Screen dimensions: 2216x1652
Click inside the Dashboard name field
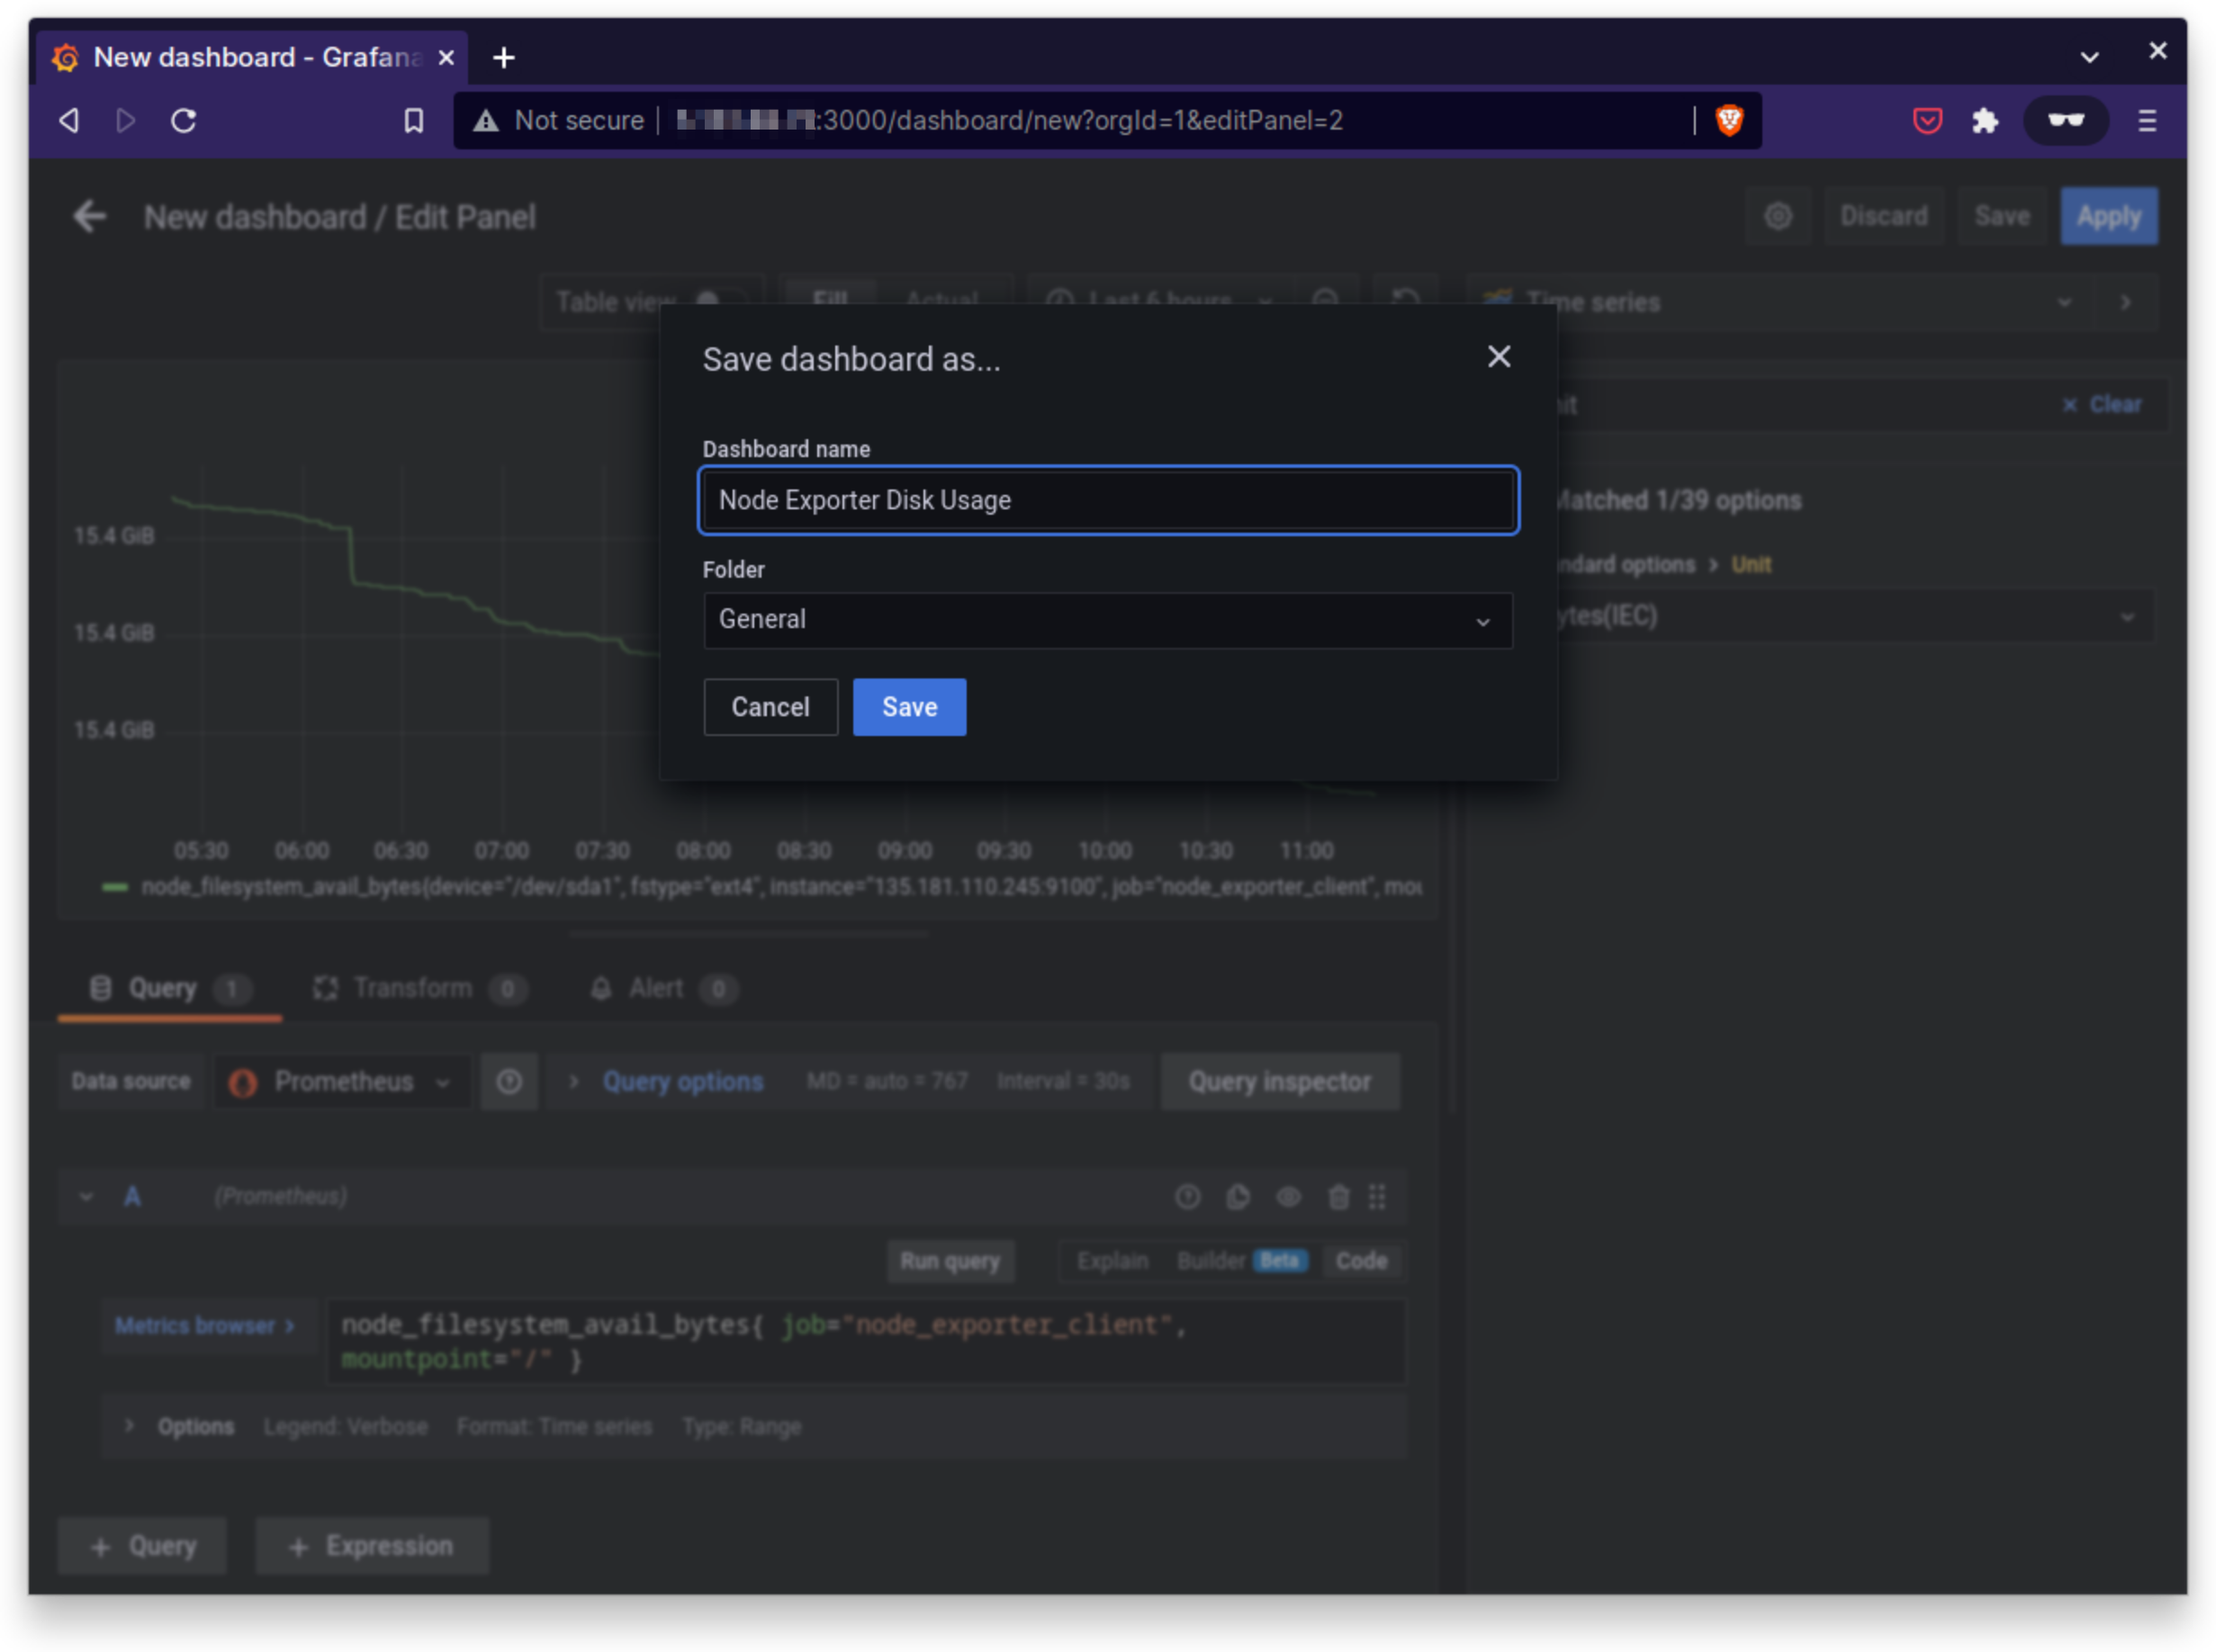coord(1107,500)
